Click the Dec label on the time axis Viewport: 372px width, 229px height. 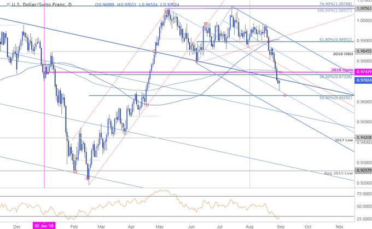point(16,227)
